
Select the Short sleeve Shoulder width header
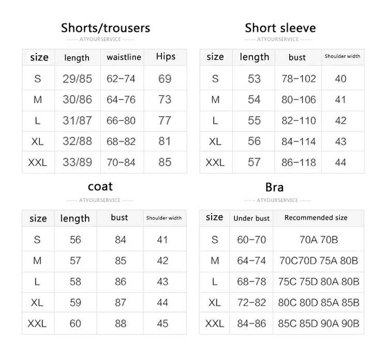coord(342,56)
